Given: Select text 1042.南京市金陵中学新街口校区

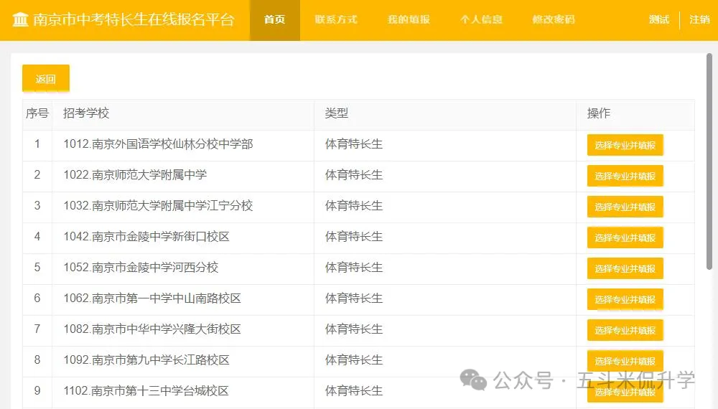Looking at the screenshot, I should 146,237.
